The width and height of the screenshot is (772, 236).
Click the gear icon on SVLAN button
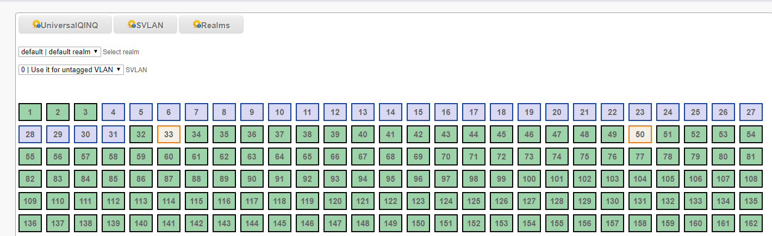click(132, 24)
